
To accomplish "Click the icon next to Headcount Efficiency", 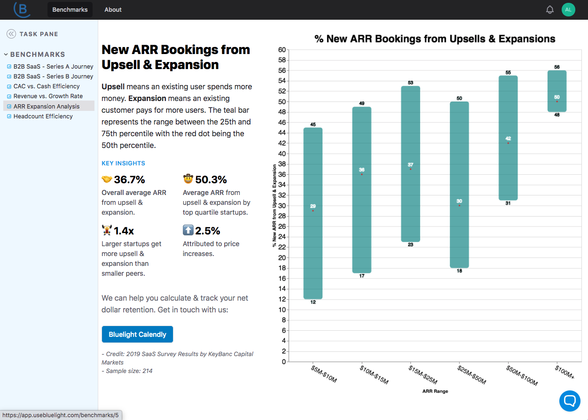I will (9, 117).
